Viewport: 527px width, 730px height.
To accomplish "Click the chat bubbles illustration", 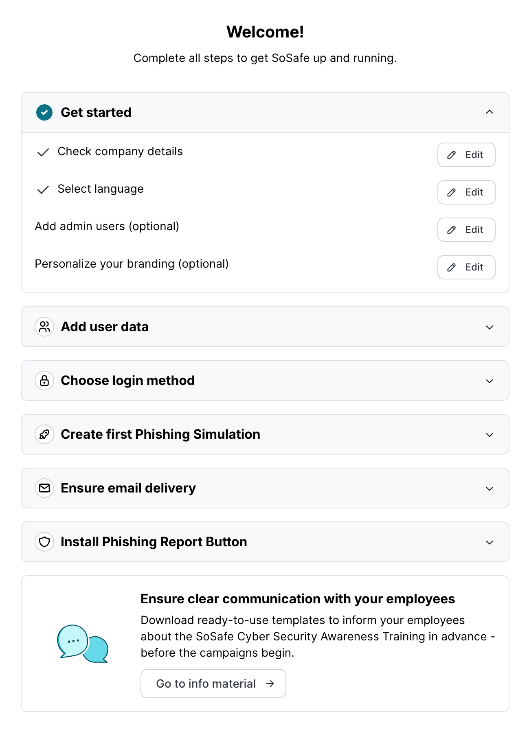I will tap(83, 644).
